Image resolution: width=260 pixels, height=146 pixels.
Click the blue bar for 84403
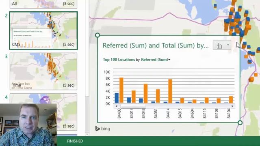click(x=117, y=98)
